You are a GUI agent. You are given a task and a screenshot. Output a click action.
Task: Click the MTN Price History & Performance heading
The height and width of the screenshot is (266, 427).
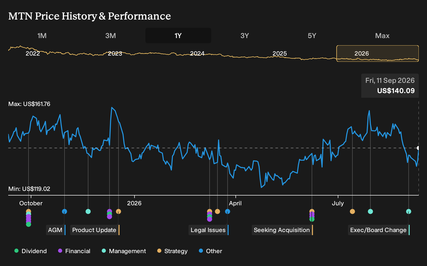90,16
